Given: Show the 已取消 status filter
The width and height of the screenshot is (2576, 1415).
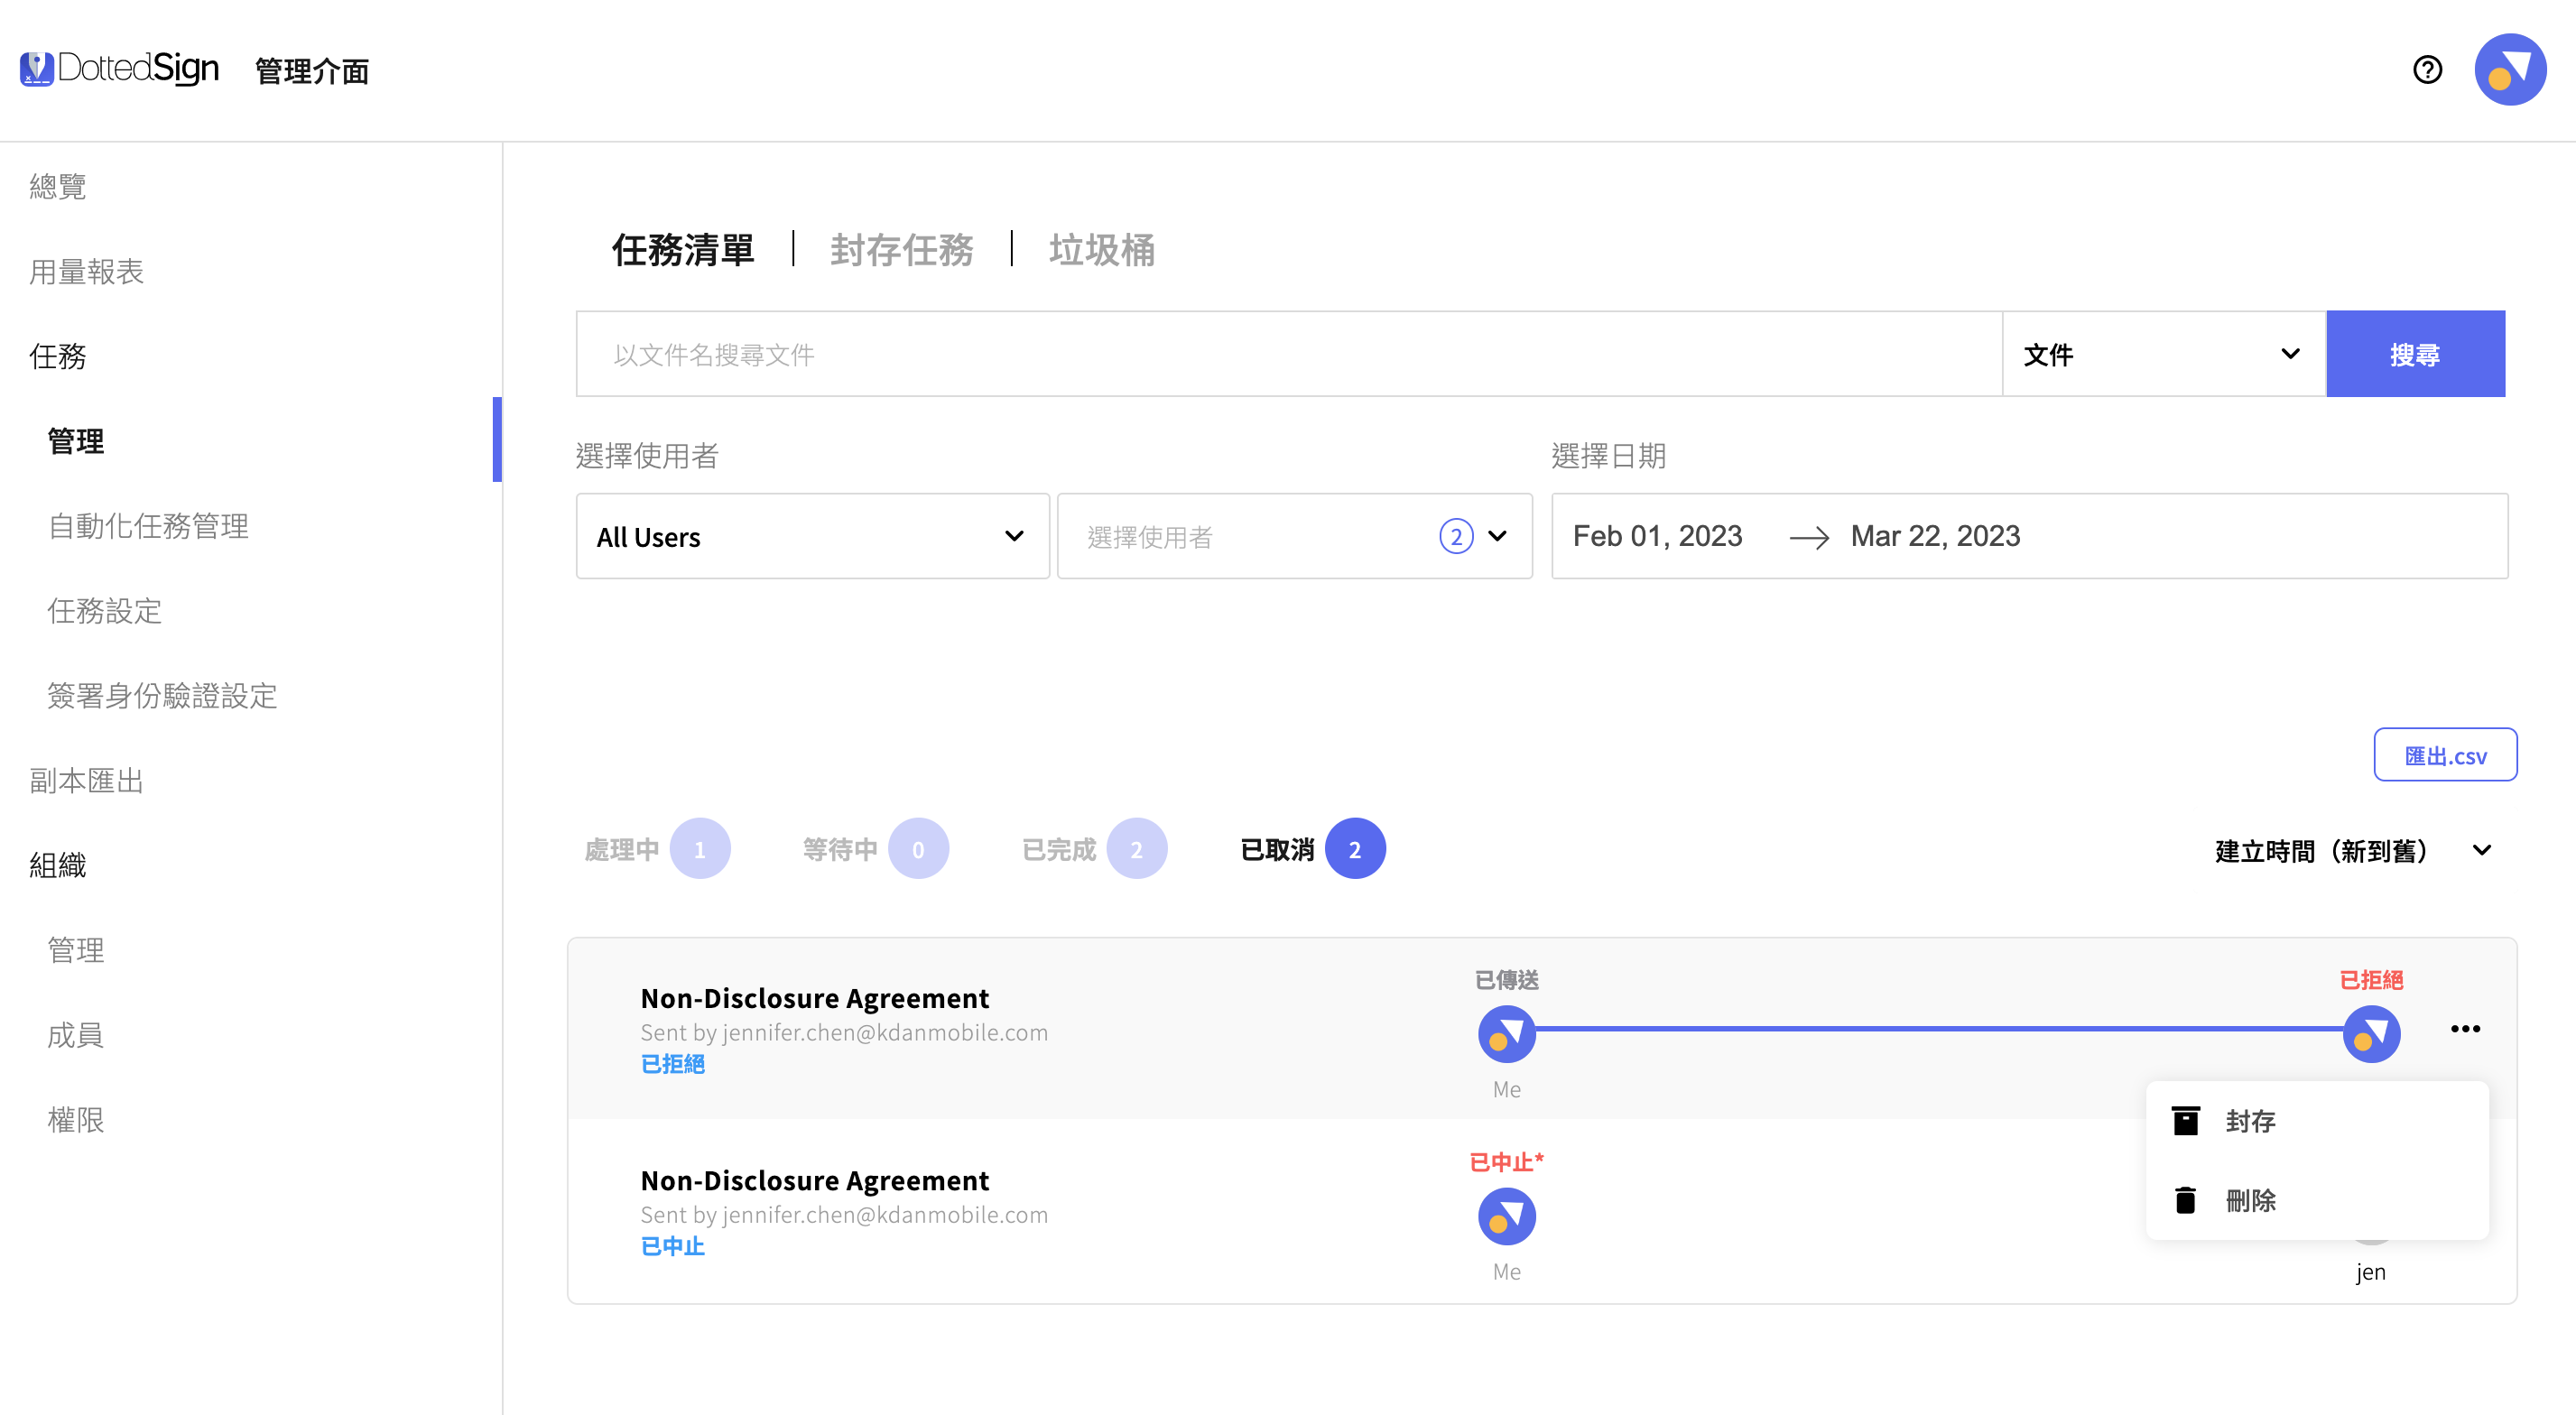Looking at the screenshot, I should (x=1312, y=849).
